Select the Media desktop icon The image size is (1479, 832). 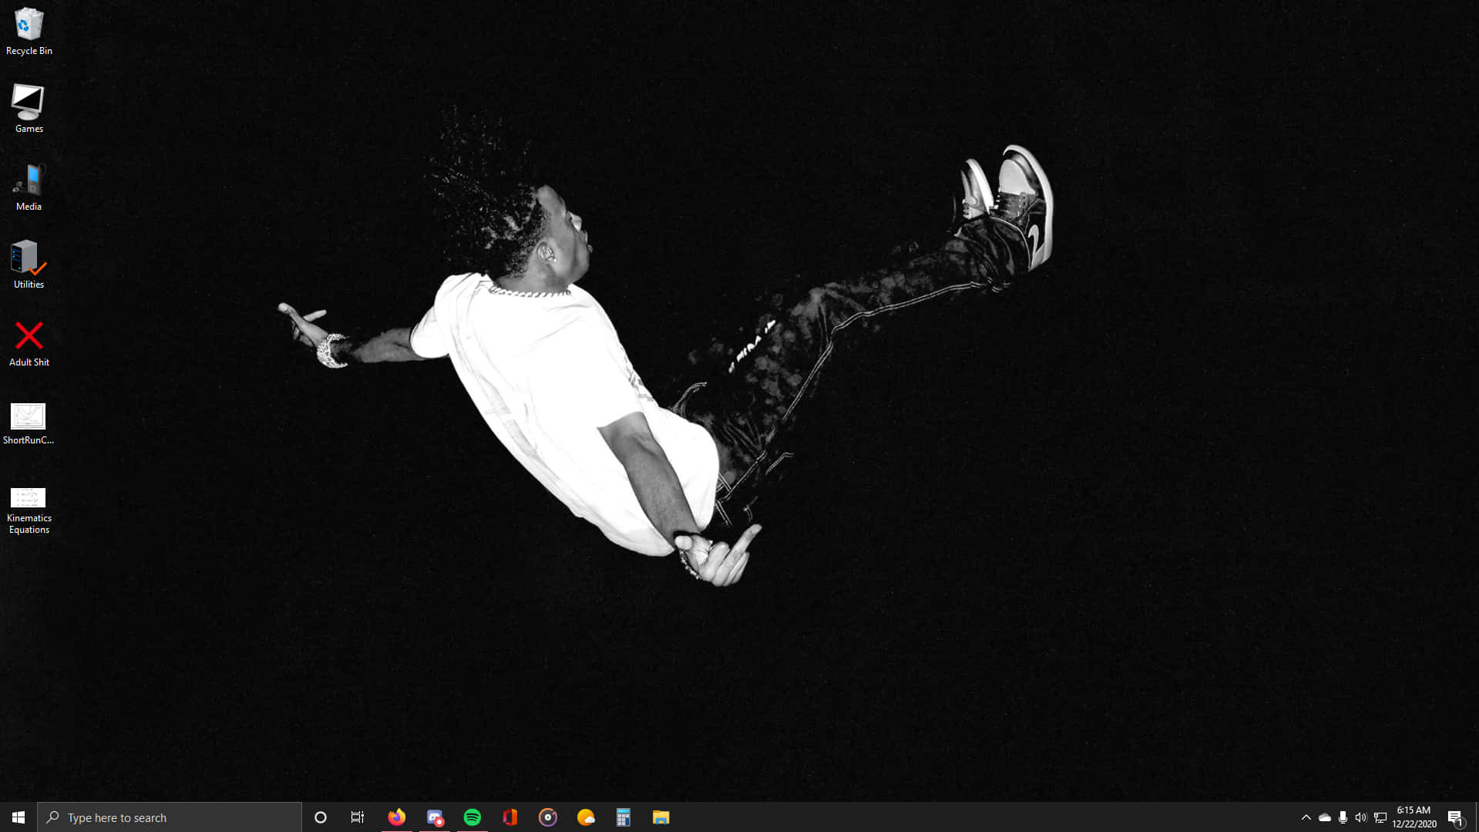[29, 186]
